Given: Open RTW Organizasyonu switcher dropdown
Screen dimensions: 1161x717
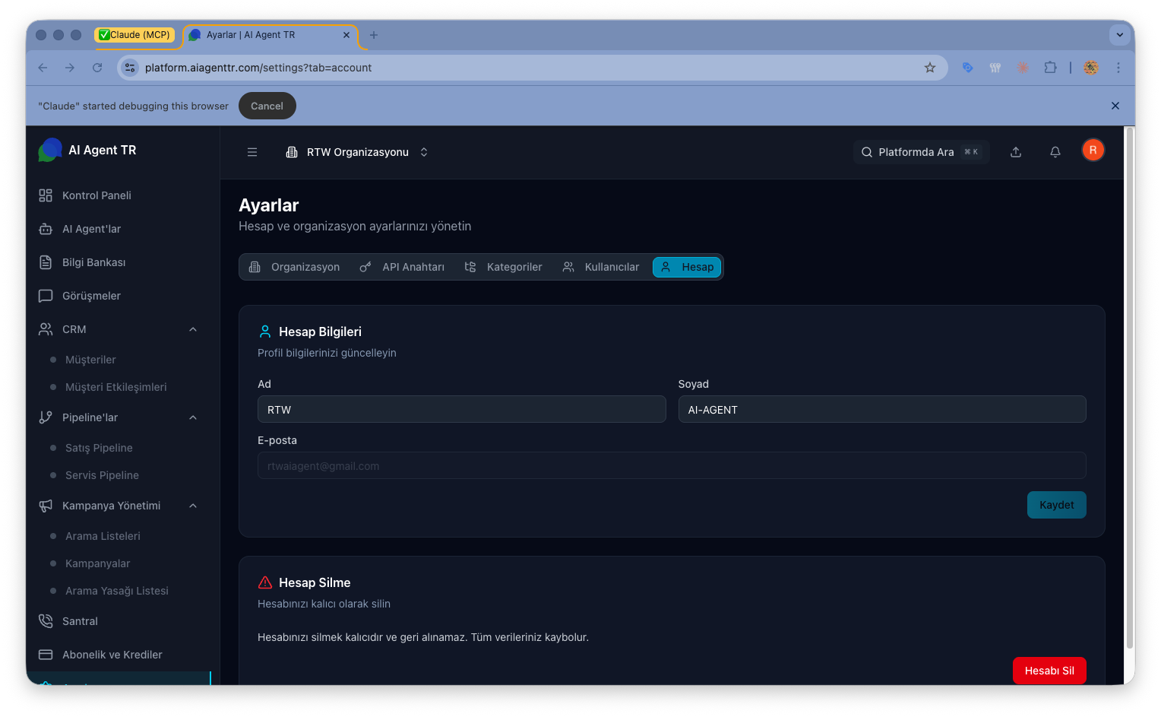Looking at the screenshot, I should (357, 152).
